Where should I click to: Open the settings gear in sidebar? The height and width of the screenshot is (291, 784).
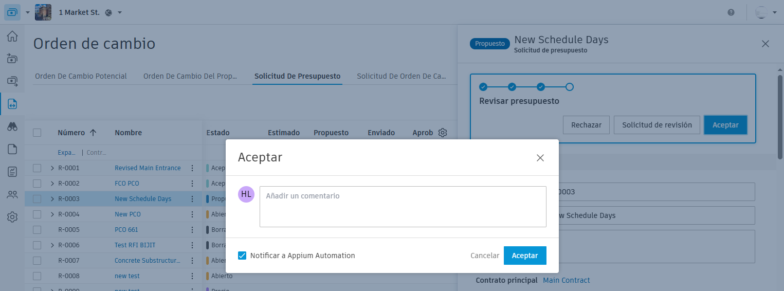click(12, 217)
